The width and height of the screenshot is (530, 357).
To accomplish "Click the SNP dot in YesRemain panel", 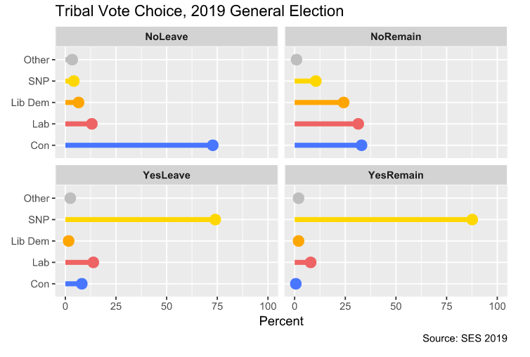I will tap(472, 220).
